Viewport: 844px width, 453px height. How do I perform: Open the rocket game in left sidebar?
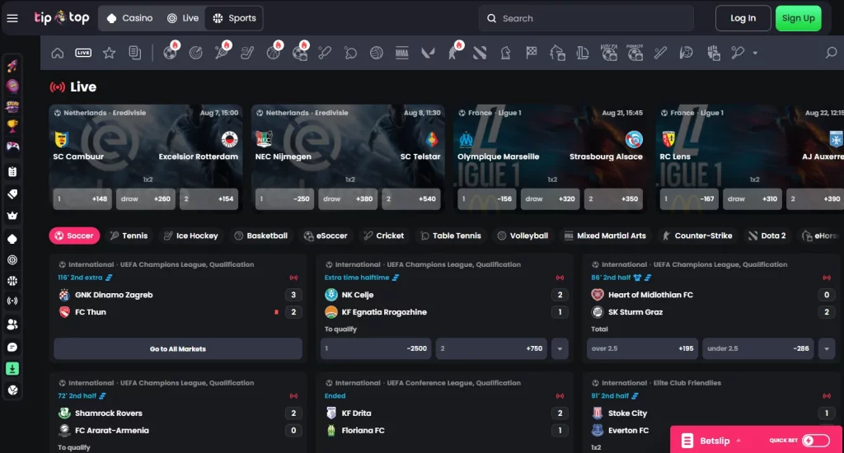coord(12,66)
